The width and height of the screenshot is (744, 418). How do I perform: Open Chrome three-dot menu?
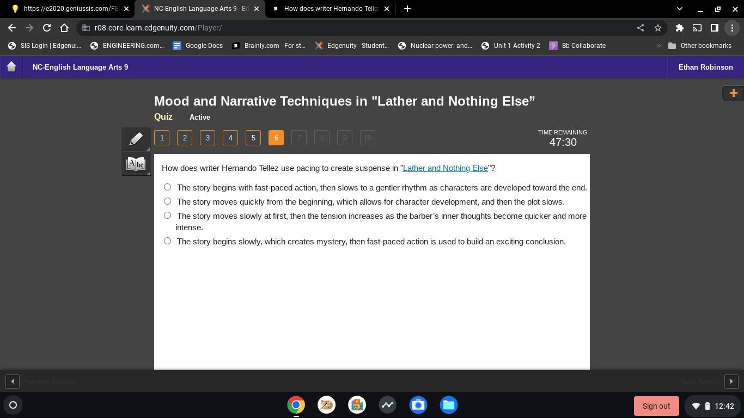[x=732, y=28]
